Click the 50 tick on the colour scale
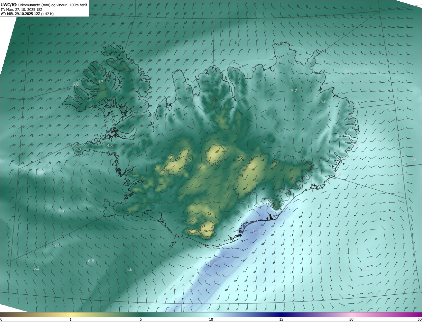The image size is (422, 322). pos(419,319)
